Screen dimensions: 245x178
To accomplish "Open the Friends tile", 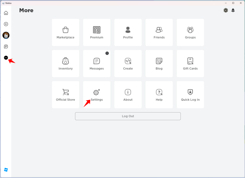I will pyautogui.click(x=159, y=33).
